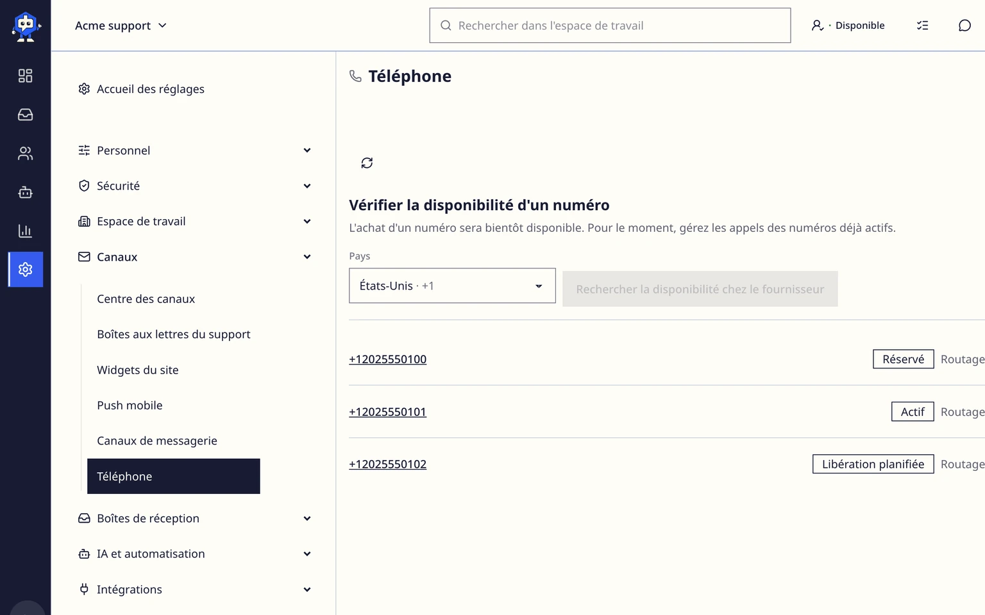Open number +12025550102
This screenshot has width=985, height=615.
(387, 464)
